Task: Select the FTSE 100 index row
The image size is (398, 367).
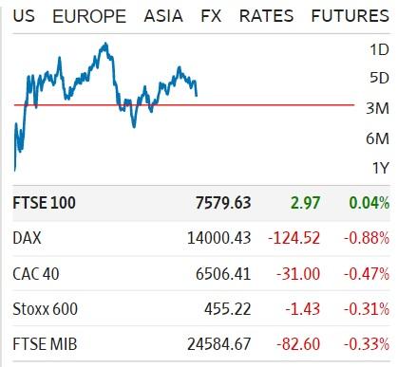Action: 201,203
